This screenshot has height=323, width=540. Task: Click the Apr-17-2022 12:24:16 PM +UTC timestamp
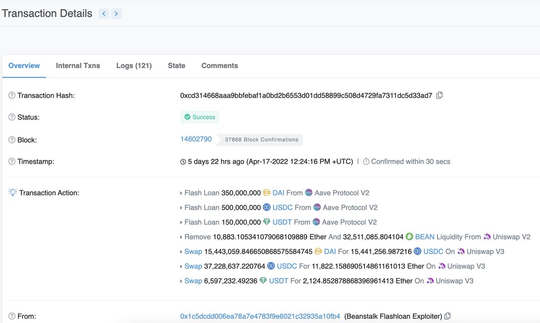click(x=299, y=161)
